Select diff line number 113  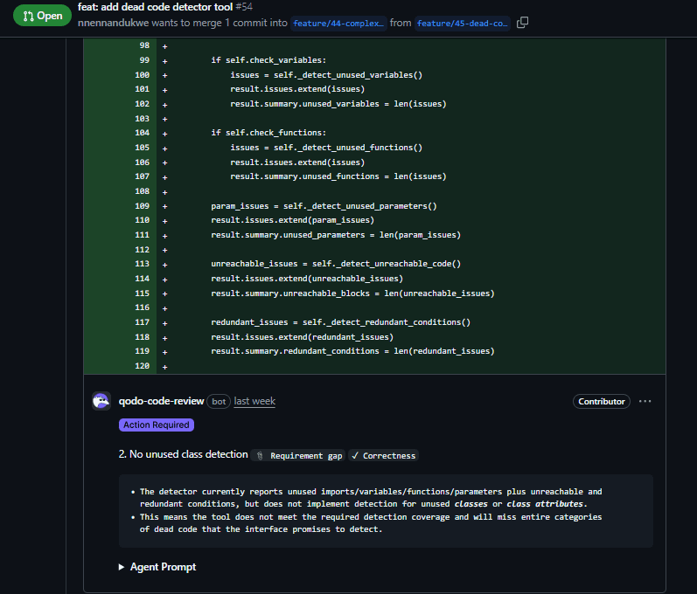(143, 264)
